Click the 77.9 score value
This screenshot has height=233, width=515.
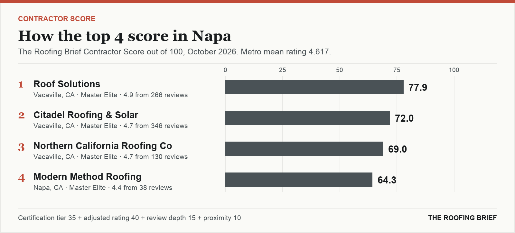[418, 87]
